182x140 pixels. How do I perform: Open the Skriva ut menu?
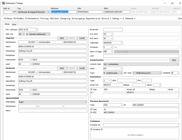106,18
